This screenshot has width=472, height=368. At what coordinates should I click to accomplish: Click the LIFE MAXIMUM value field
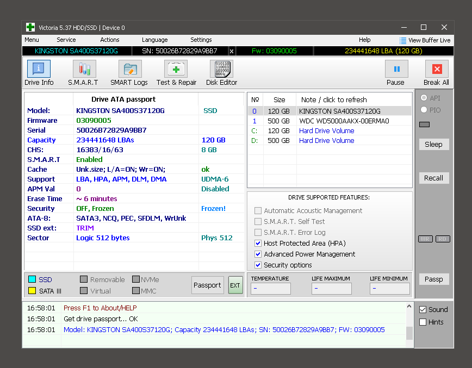point(331,288)
